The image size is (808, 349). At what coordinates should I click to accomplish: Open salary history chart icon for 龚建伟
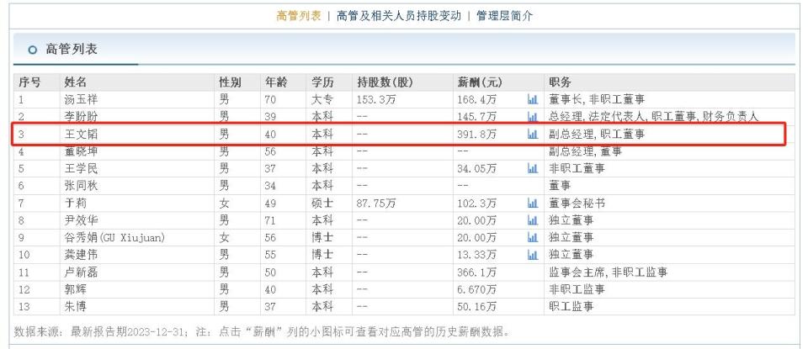pos(532,255)
